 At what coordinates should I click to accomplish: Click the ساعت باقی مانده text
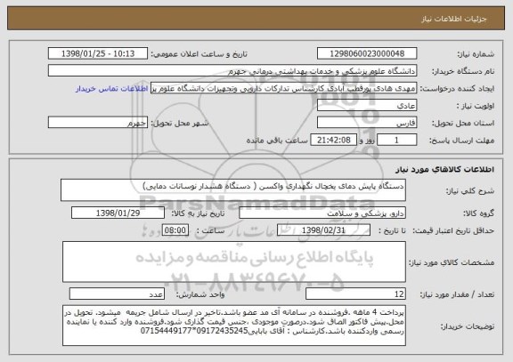pos(277,141)
